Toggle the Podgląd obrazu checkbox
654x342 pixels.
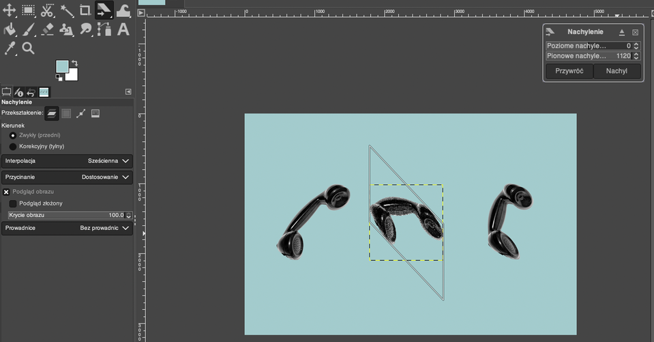[x=6, y=192]
